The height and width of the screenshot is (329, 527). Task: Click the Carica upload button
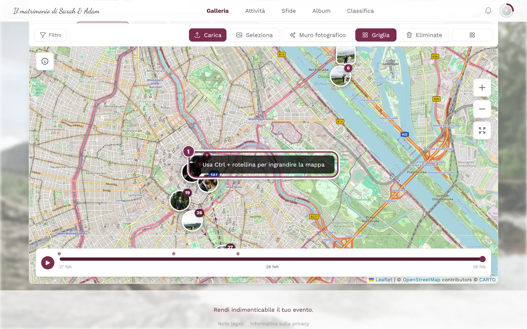point(208,35)
